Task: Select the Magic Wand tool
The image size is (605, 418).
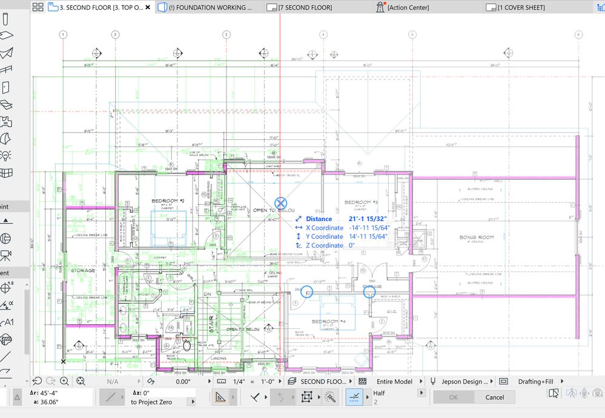Action: (x=330, y=397)
